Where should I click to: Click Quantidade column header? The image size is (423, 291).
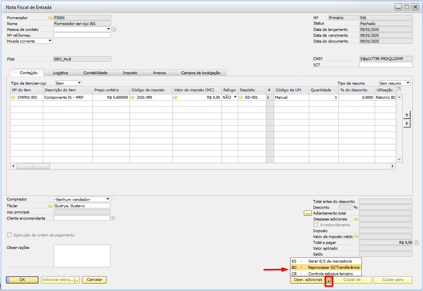(324, 90)
